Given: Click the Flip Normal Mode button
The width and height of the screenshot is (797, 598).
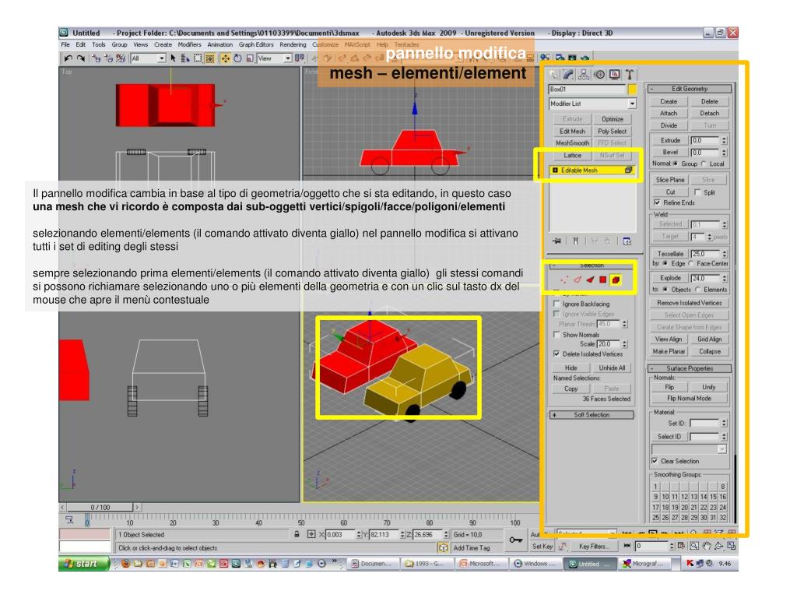Looking at the screenshot, I should click(x=690, y=399).
